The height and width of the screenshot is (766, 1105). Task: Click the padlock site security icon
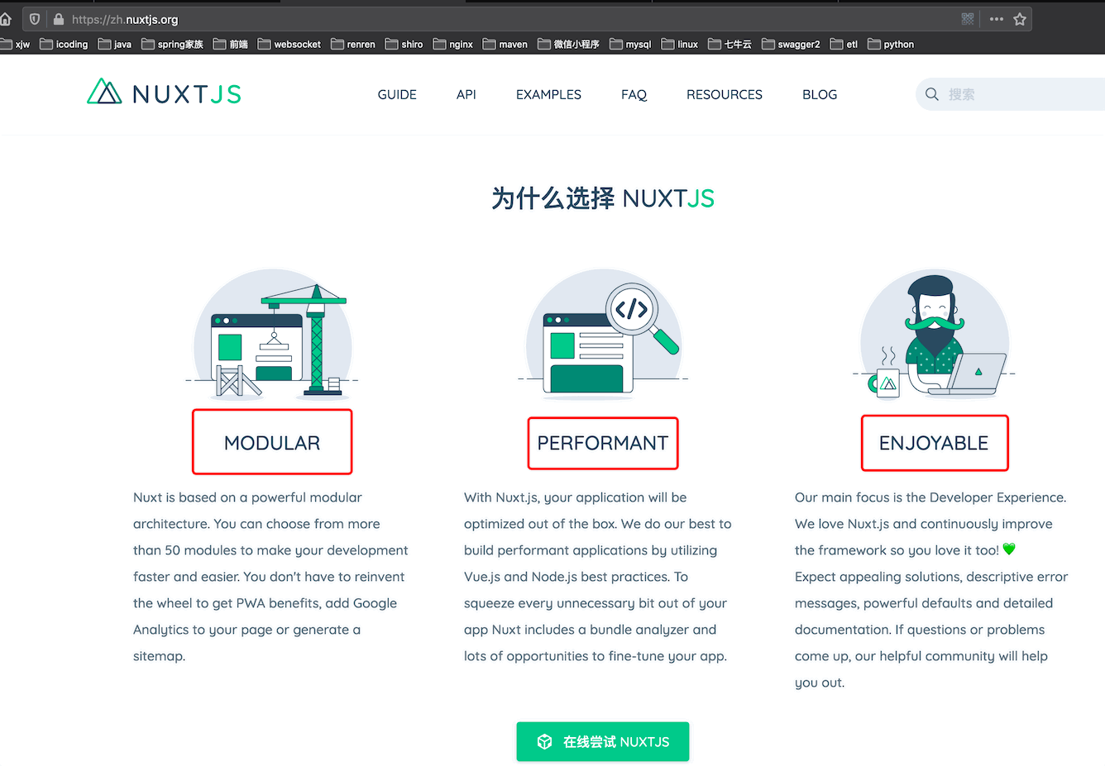pyautogui.click(x=59, y=19)
